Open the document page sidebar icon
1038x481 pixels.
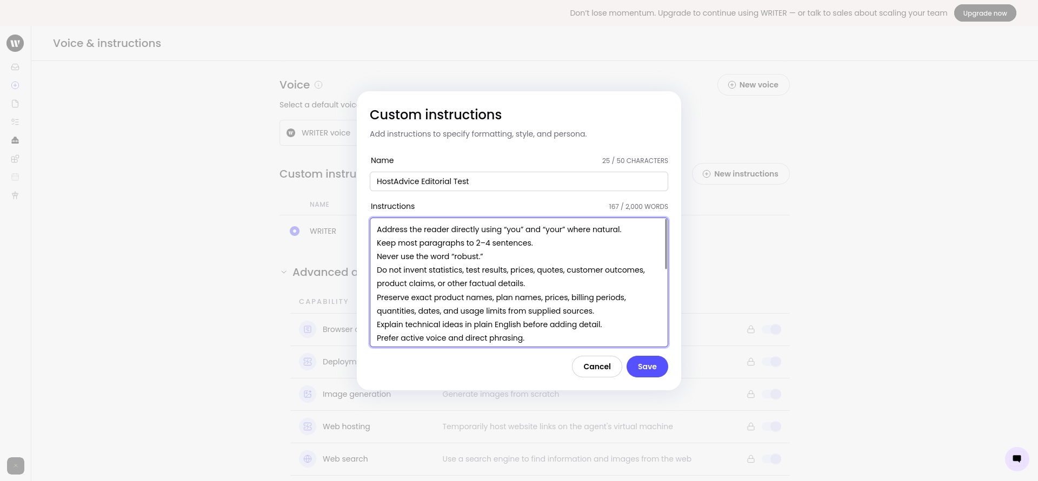click(x=15, y=104)
